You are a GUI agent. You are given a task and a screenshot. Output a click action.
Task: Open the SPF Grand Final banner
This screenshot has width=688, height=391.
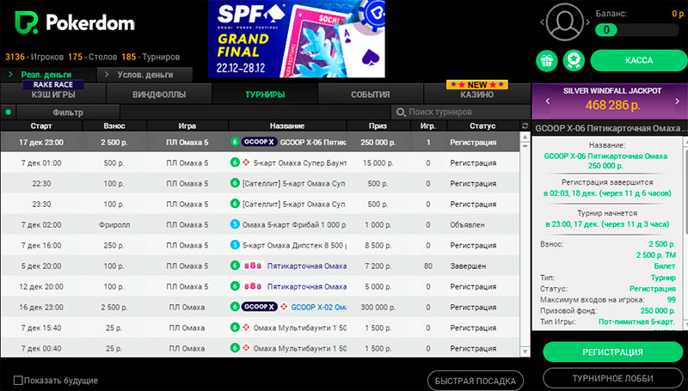[x=297, y=39]
